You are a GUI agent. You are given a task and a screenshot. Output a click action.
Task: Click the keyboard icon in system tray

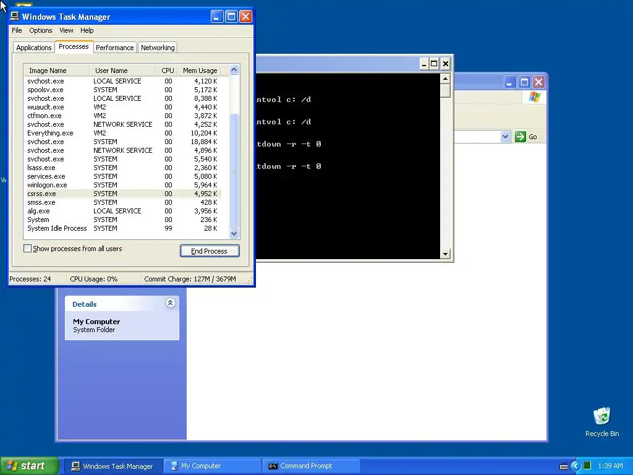(564, 466)
